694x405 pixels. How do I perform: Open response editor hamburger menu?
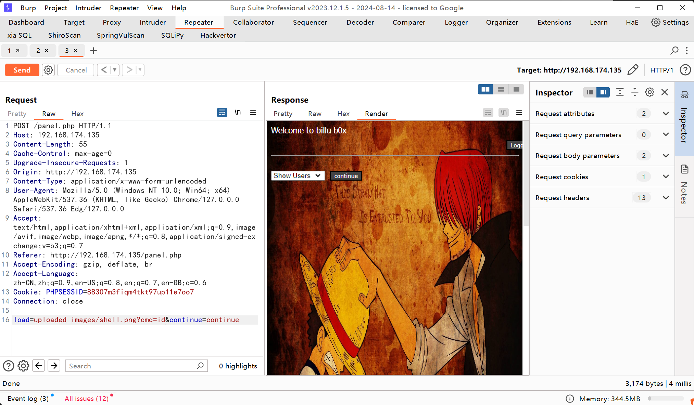519,112
